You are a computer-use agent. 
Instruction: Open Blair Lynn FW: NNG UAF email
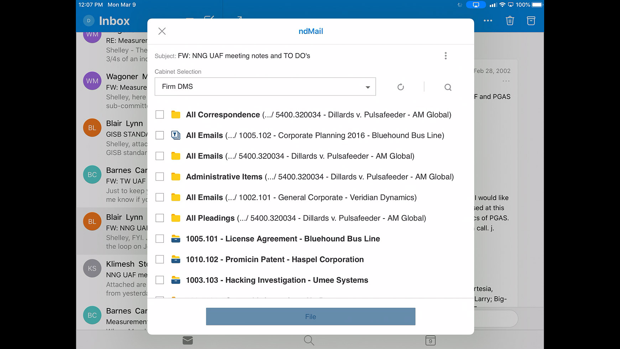coord(112,231)
